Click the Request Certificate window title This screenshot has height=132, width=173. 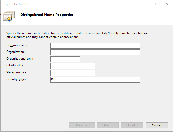15,4
